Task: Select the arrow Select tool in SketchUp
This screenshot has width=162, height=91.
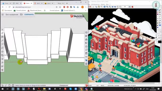Action: tap(2, 30)
